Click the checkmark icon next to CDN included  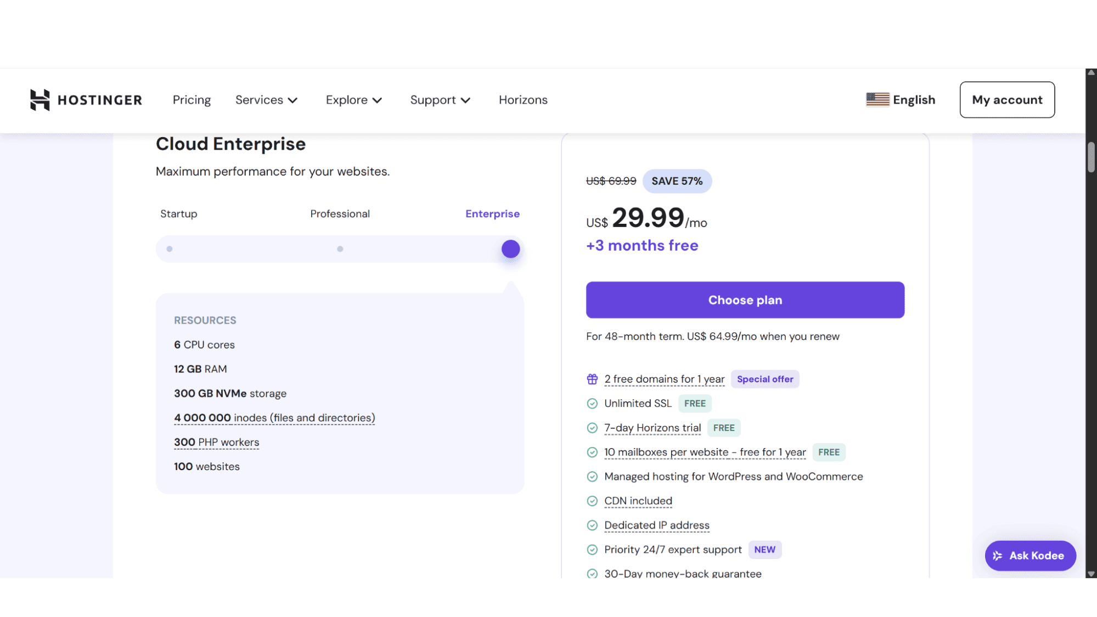click(x=592, y=501)
